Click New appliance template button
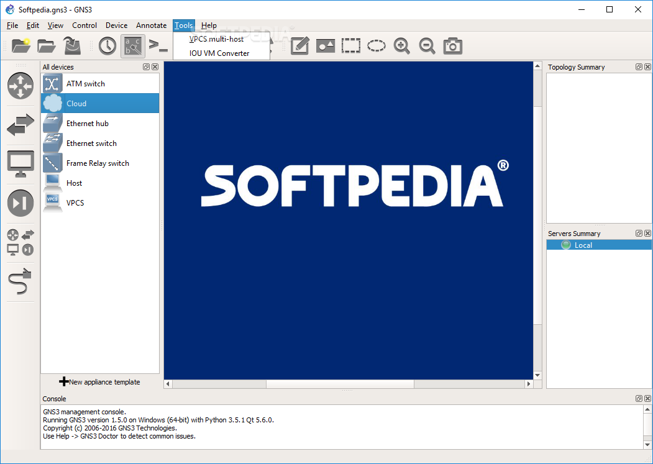The height and width of the screenshot is (464, 653). [99, 381]
